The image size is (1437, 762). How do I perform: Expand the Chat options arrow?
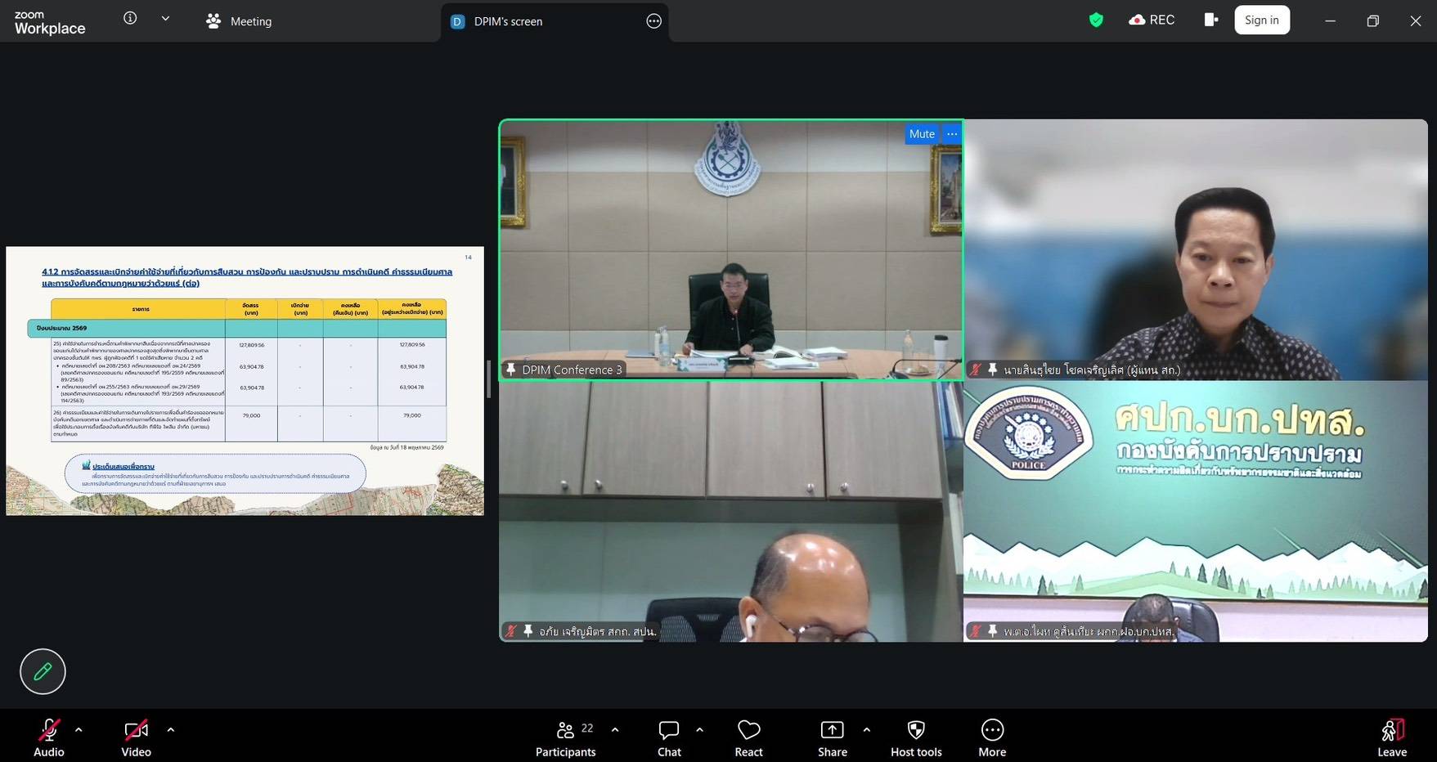click(x=699, y=729)
